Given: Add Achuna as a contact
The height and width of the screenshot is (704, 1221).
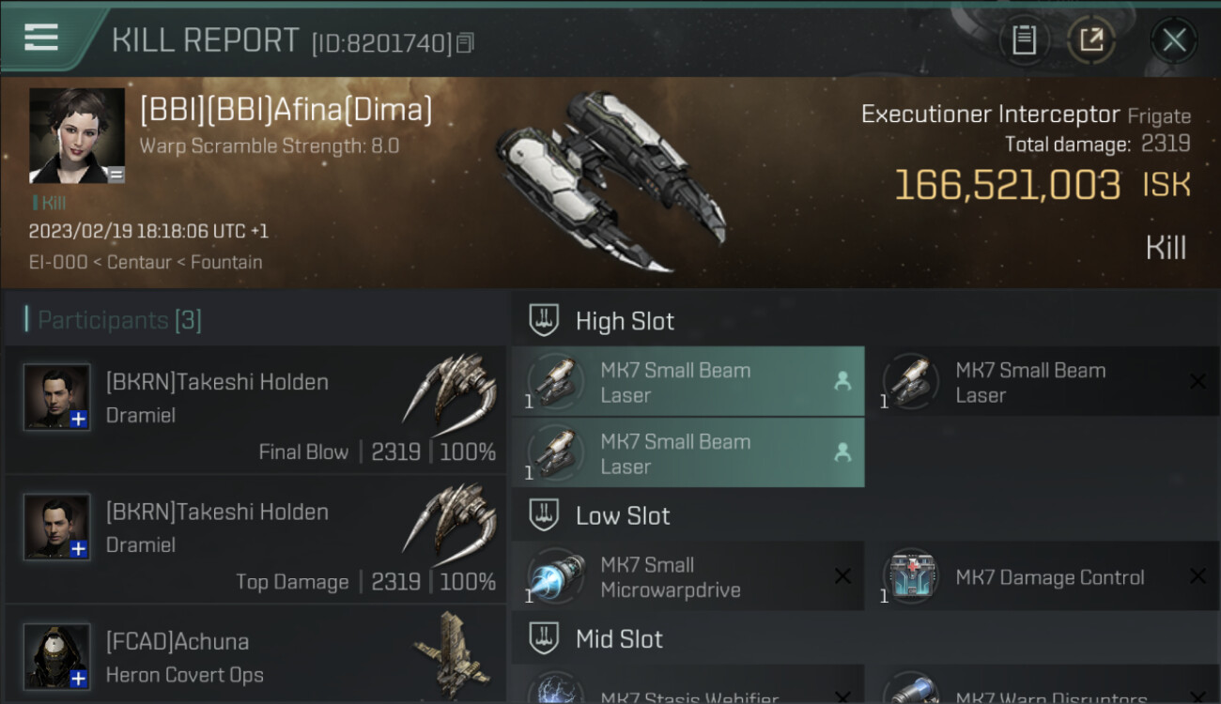Looking at the screenshot, I should point(79,678).
